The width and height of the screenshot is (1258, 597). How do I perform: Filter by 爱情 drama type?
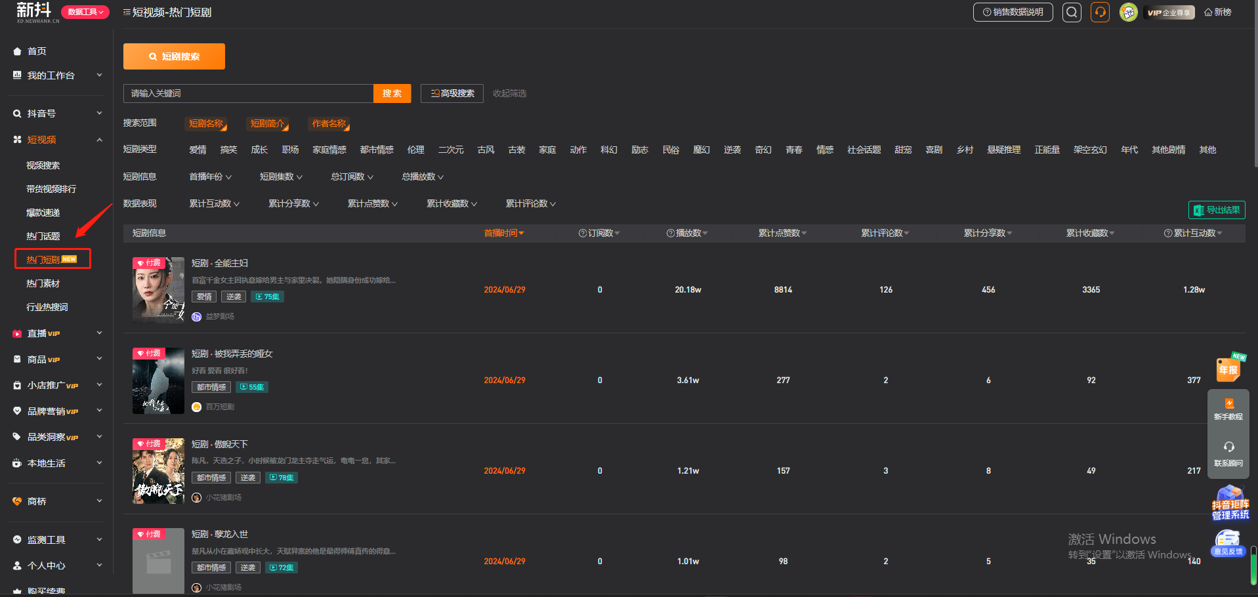pos(198,150)
